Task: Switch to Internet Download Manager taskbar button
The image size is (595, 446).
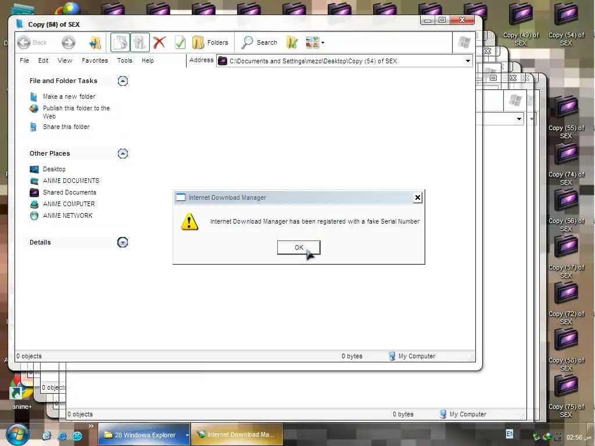Action: 237,434
